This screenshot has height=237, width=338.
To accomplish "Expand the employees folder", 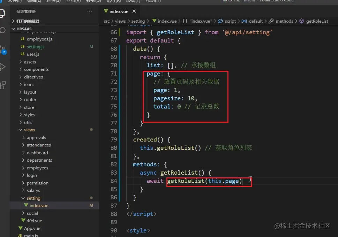I will coord(38,168).
